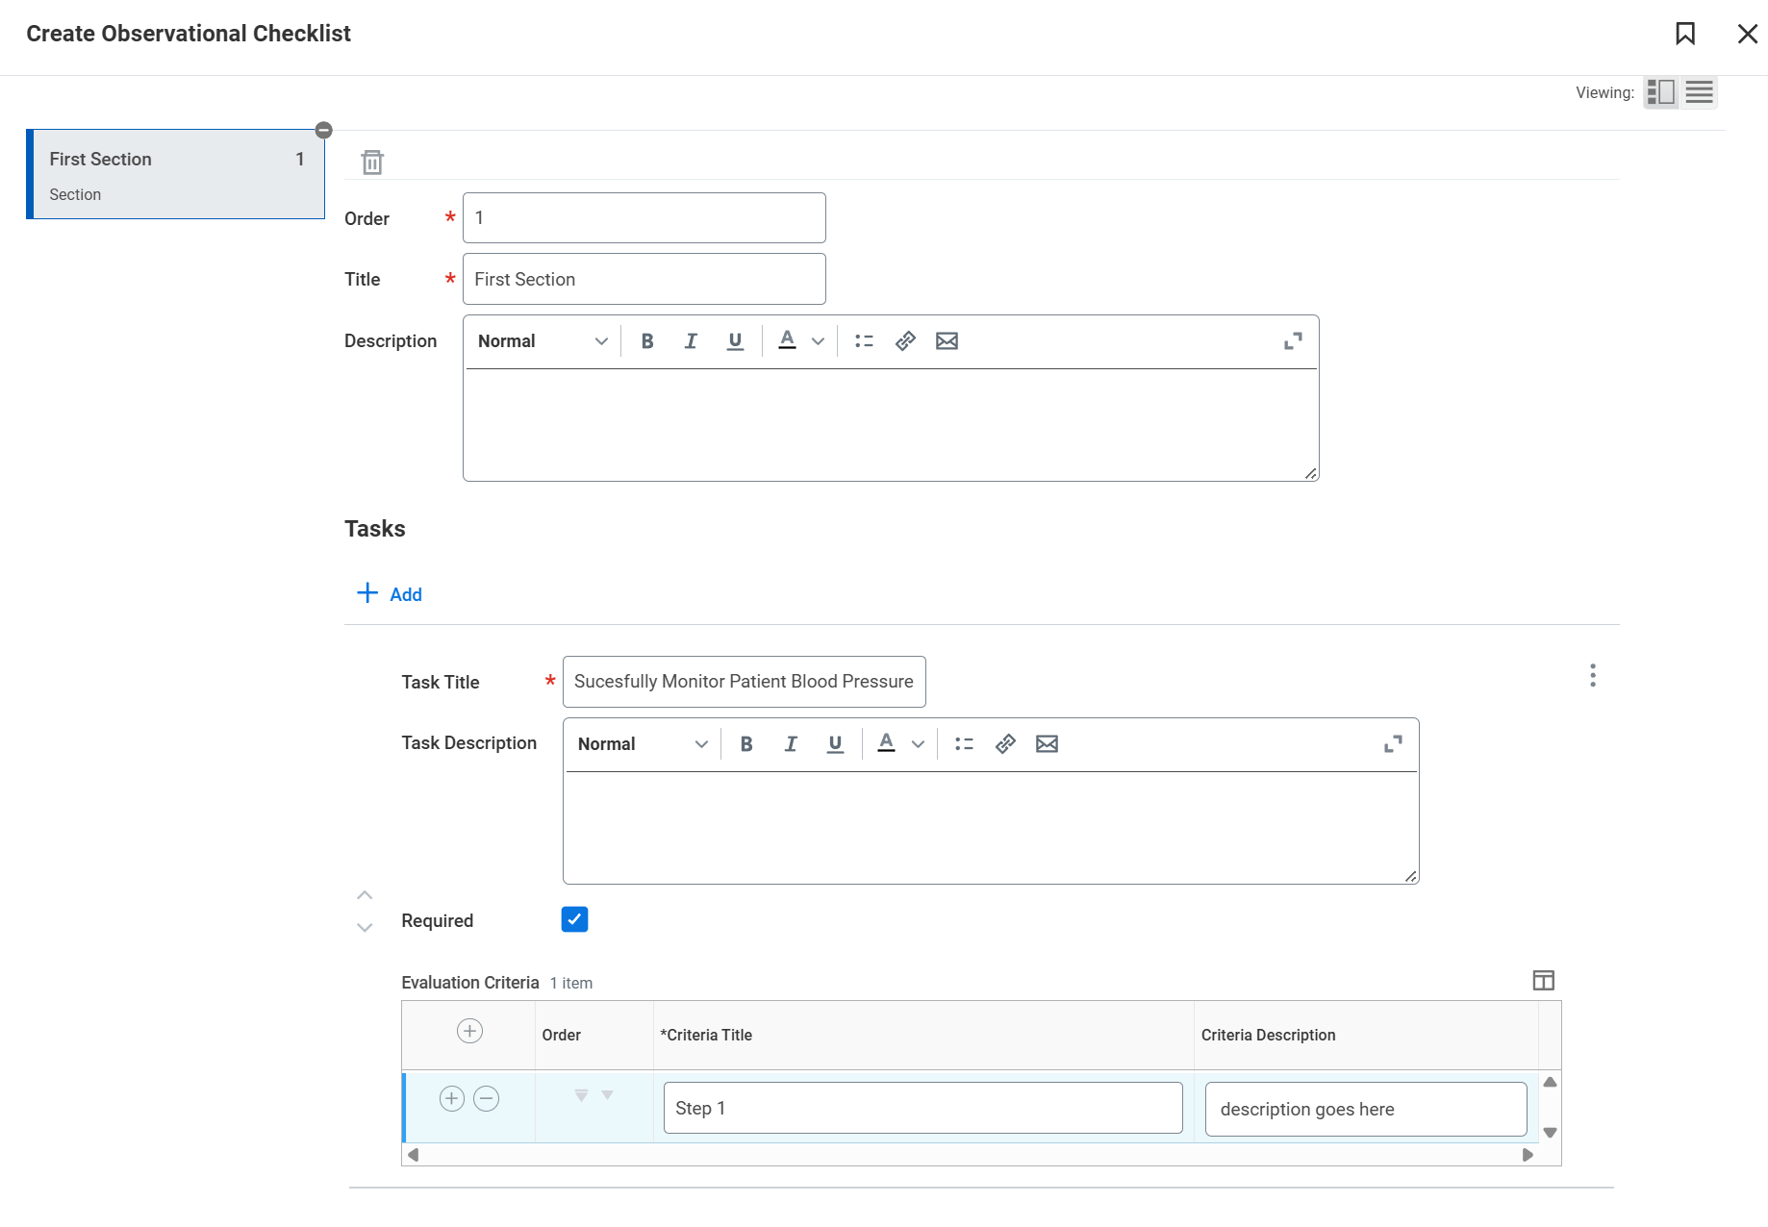
Task: Bookmark this checklist page
Action: 1684,34
